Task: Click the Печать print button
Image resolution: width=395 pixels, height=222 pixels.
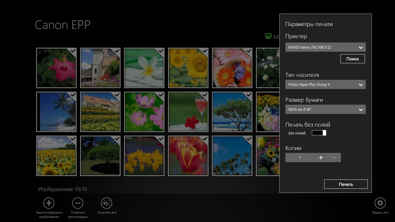Action: pyautogui.click(x=346, y=184)
